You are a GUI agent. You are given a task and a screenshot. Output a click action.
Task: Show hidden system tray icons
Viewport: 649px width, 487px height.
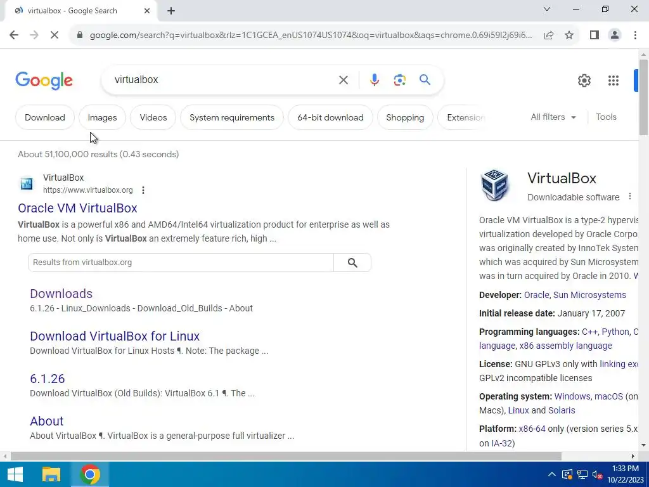point(552,474)
